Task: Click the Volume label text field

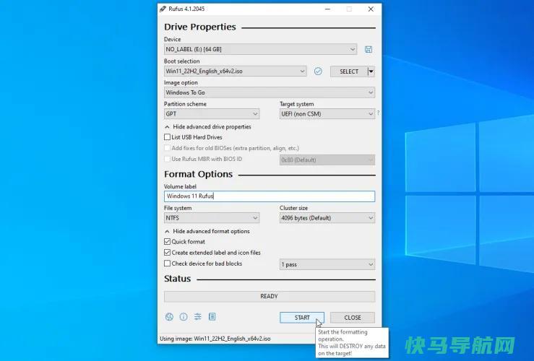Action: (x=270, y=196)
